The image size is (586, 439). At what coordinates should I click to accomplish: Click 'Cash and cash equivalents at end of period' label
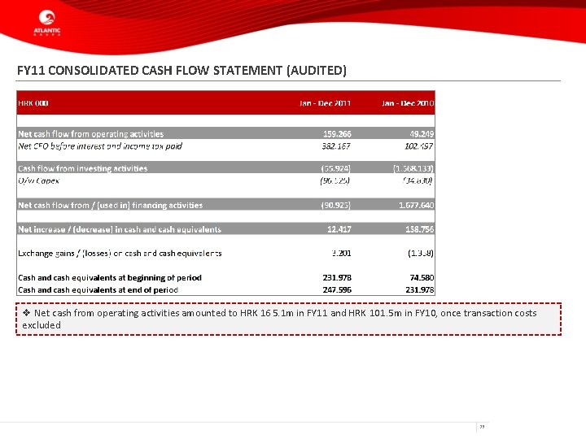98,289
